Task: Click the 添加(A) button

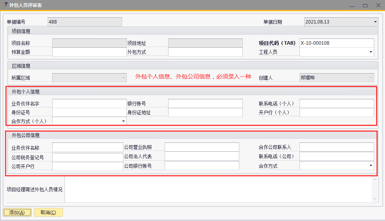Action: pyautogui.click(x=17, y=212)
